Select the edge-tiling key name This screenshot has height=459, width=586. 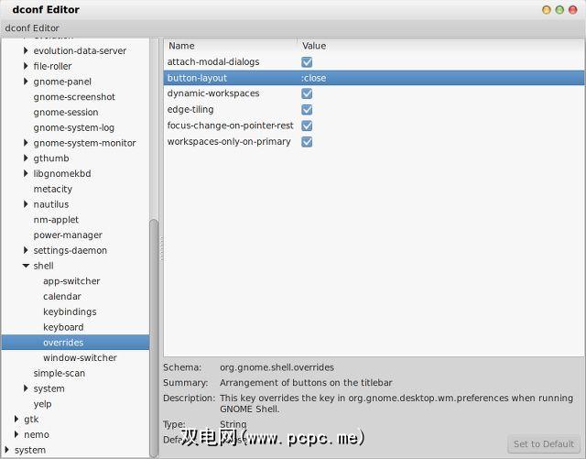(x=190, y=110)
